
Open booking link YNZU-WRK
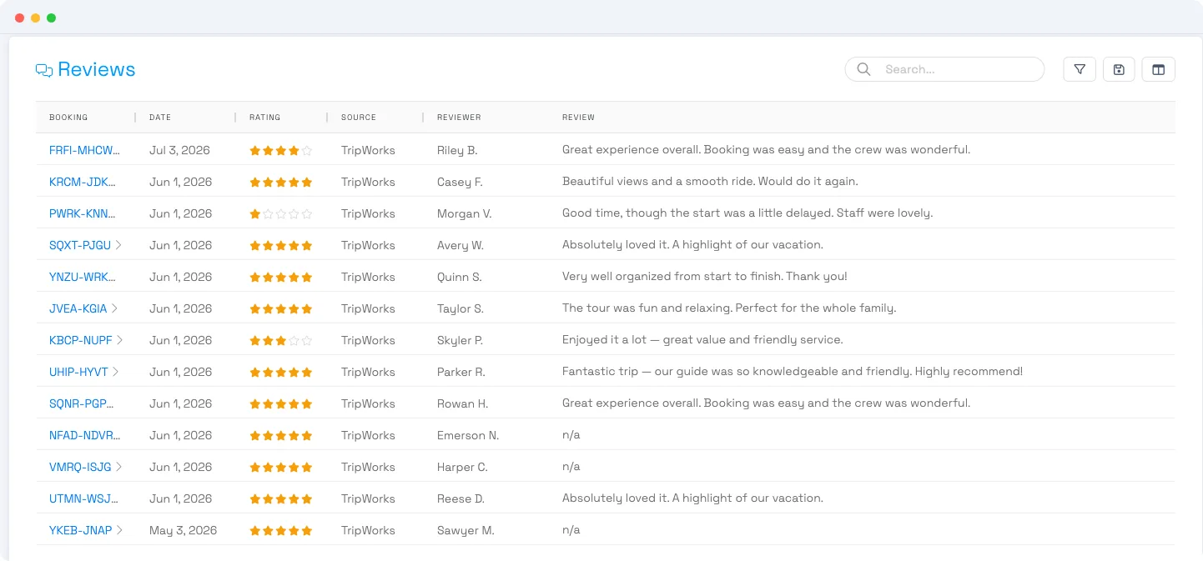point(83,277)
